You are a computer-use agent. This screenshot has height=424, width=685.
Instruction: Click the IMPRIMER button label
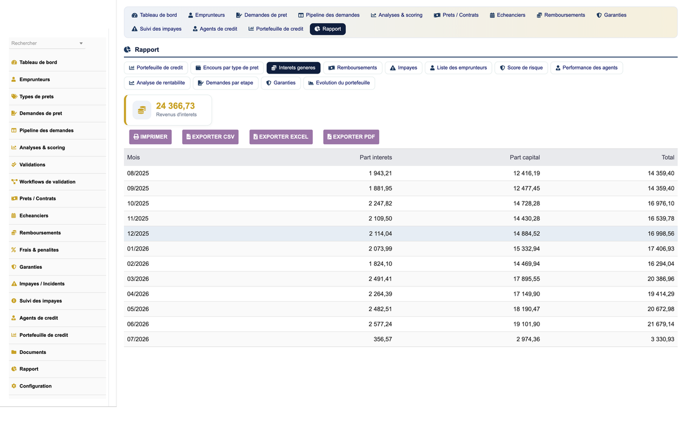click(x=154, y=137)
